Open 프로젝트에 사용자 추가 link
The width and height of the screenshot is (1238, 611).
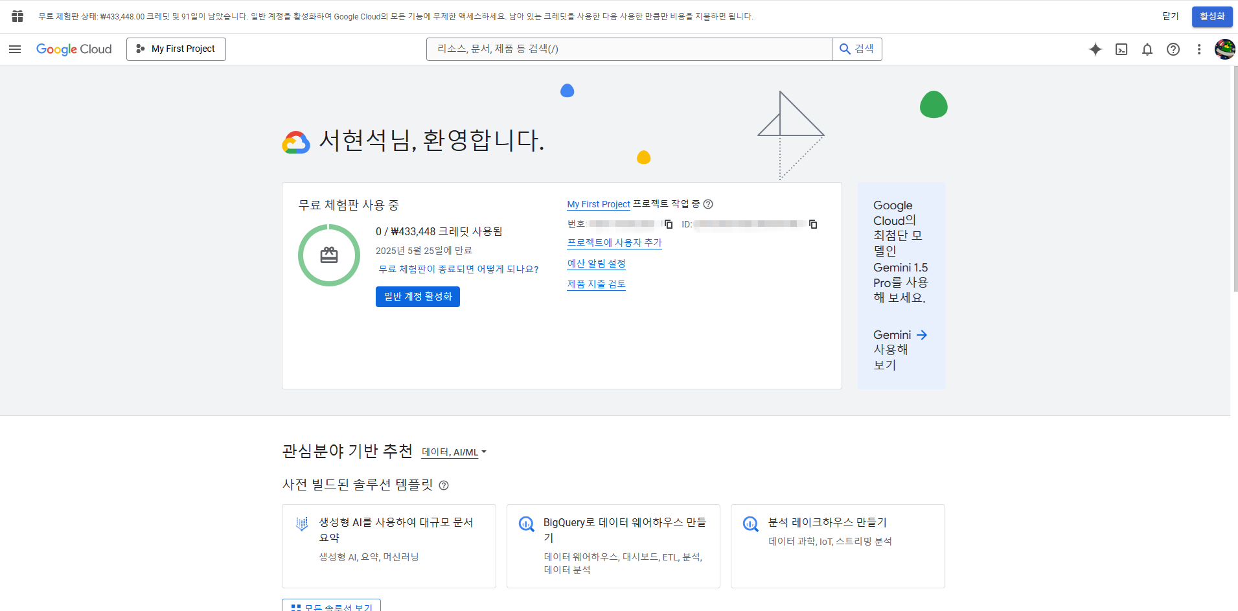(x=615, y=243)
